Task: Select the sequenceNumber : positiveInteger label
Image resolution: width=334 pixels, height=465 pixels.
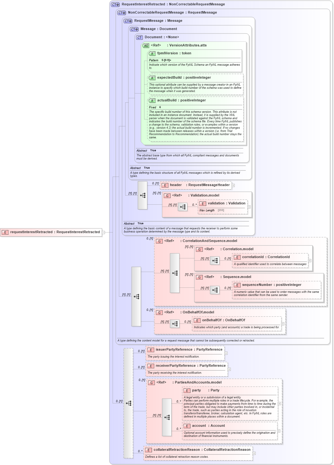Action: (272, 285)
